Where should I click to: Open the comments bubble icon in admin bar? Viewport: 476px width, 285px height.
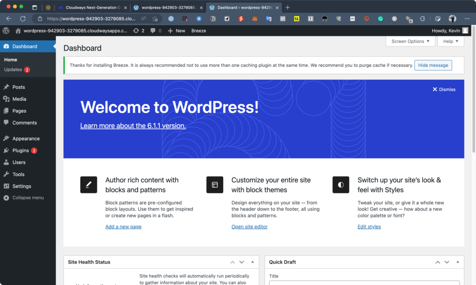(x=156, y=31)
